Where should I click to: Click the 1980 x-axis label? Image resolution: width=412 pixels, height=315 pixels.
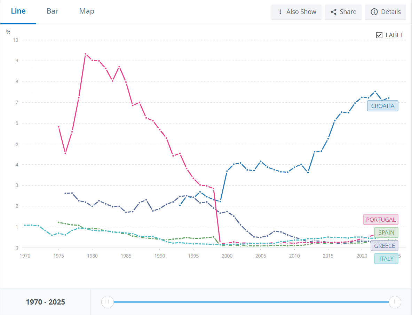tap(92, 256)
